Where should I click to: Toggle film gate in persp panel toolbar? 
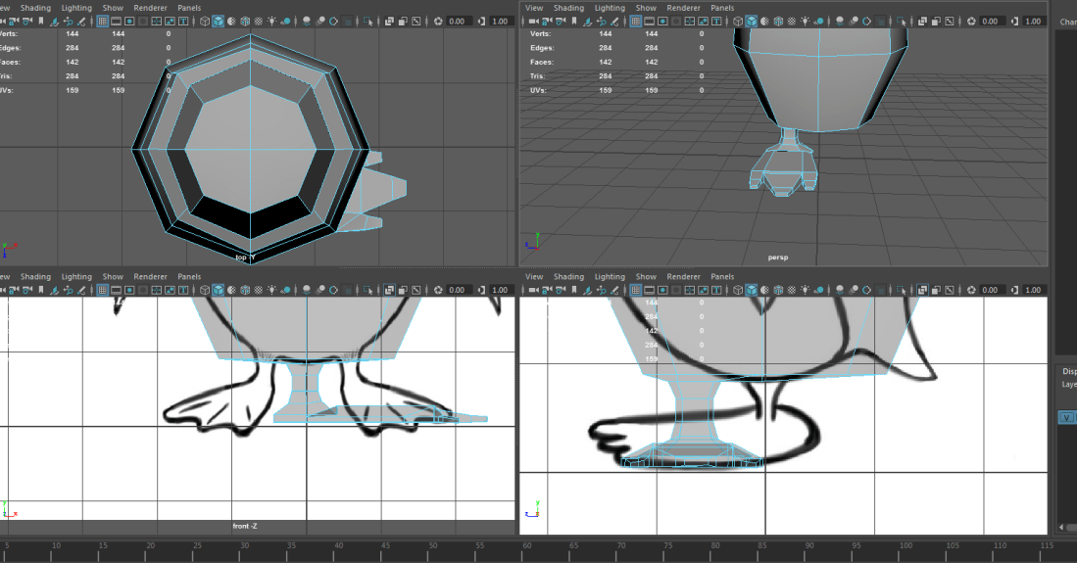tap(649, 21)
